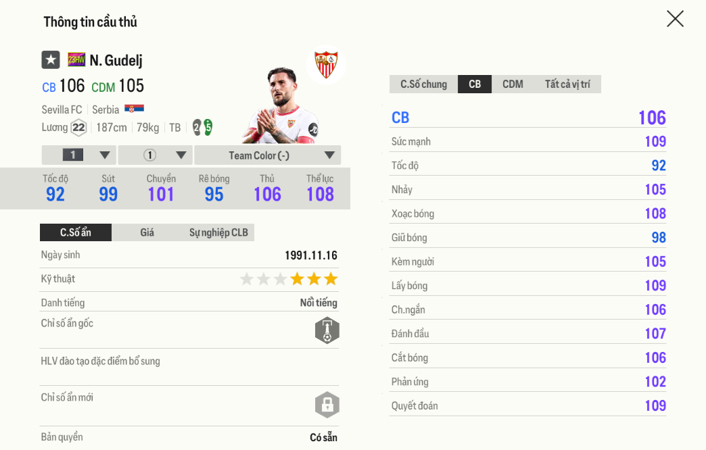Open the Team Color dropdown
706x450 pixels.
[268, 155]
